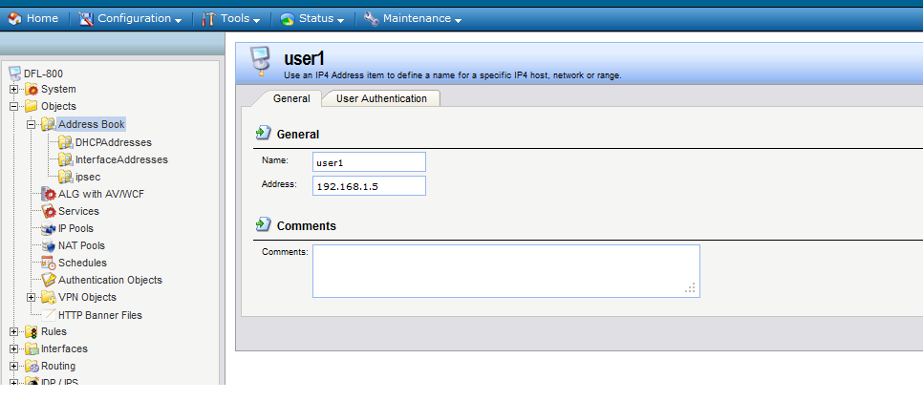This screenshot has width=923, height=401.
Task: Click the Address field containing 192.168.1.5
Action: click(369, 185)
